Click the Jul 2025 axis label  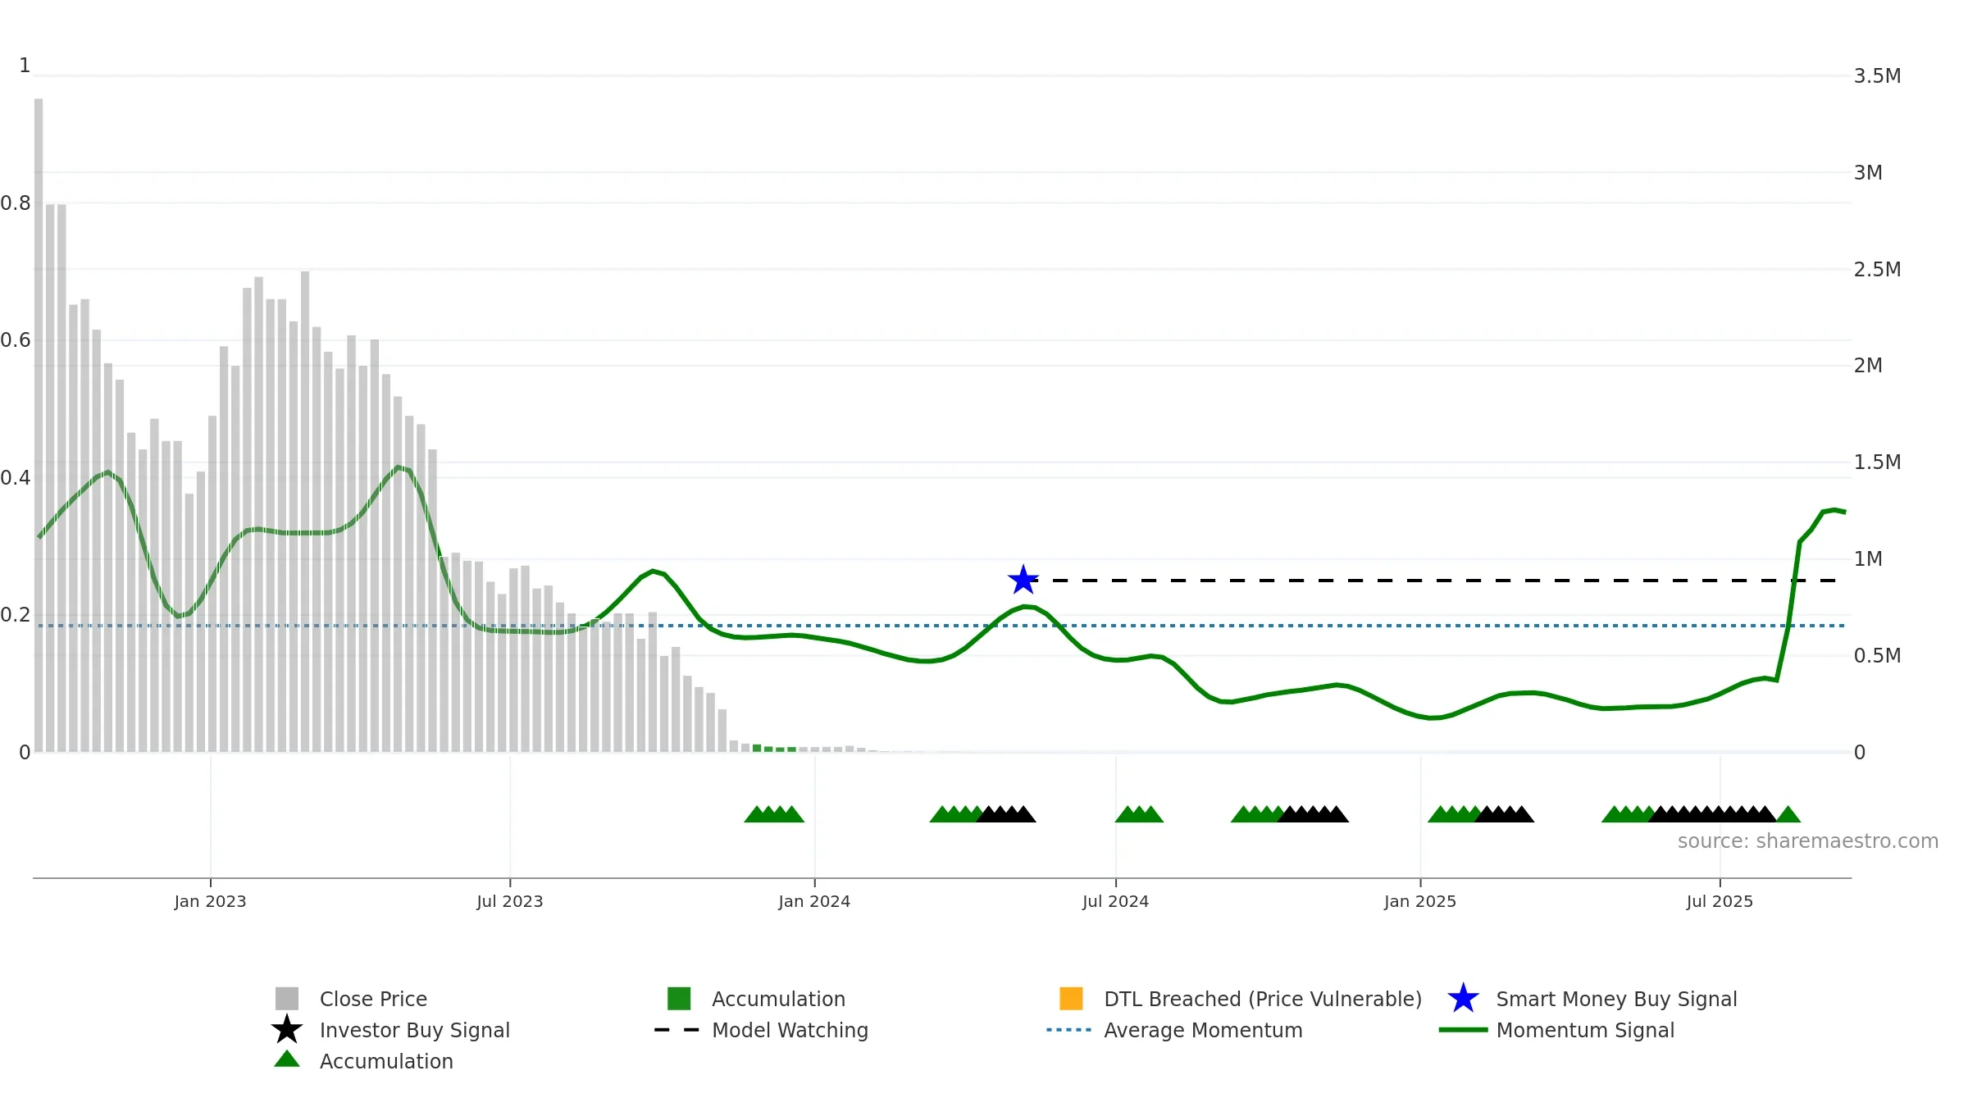[1720, 902]
